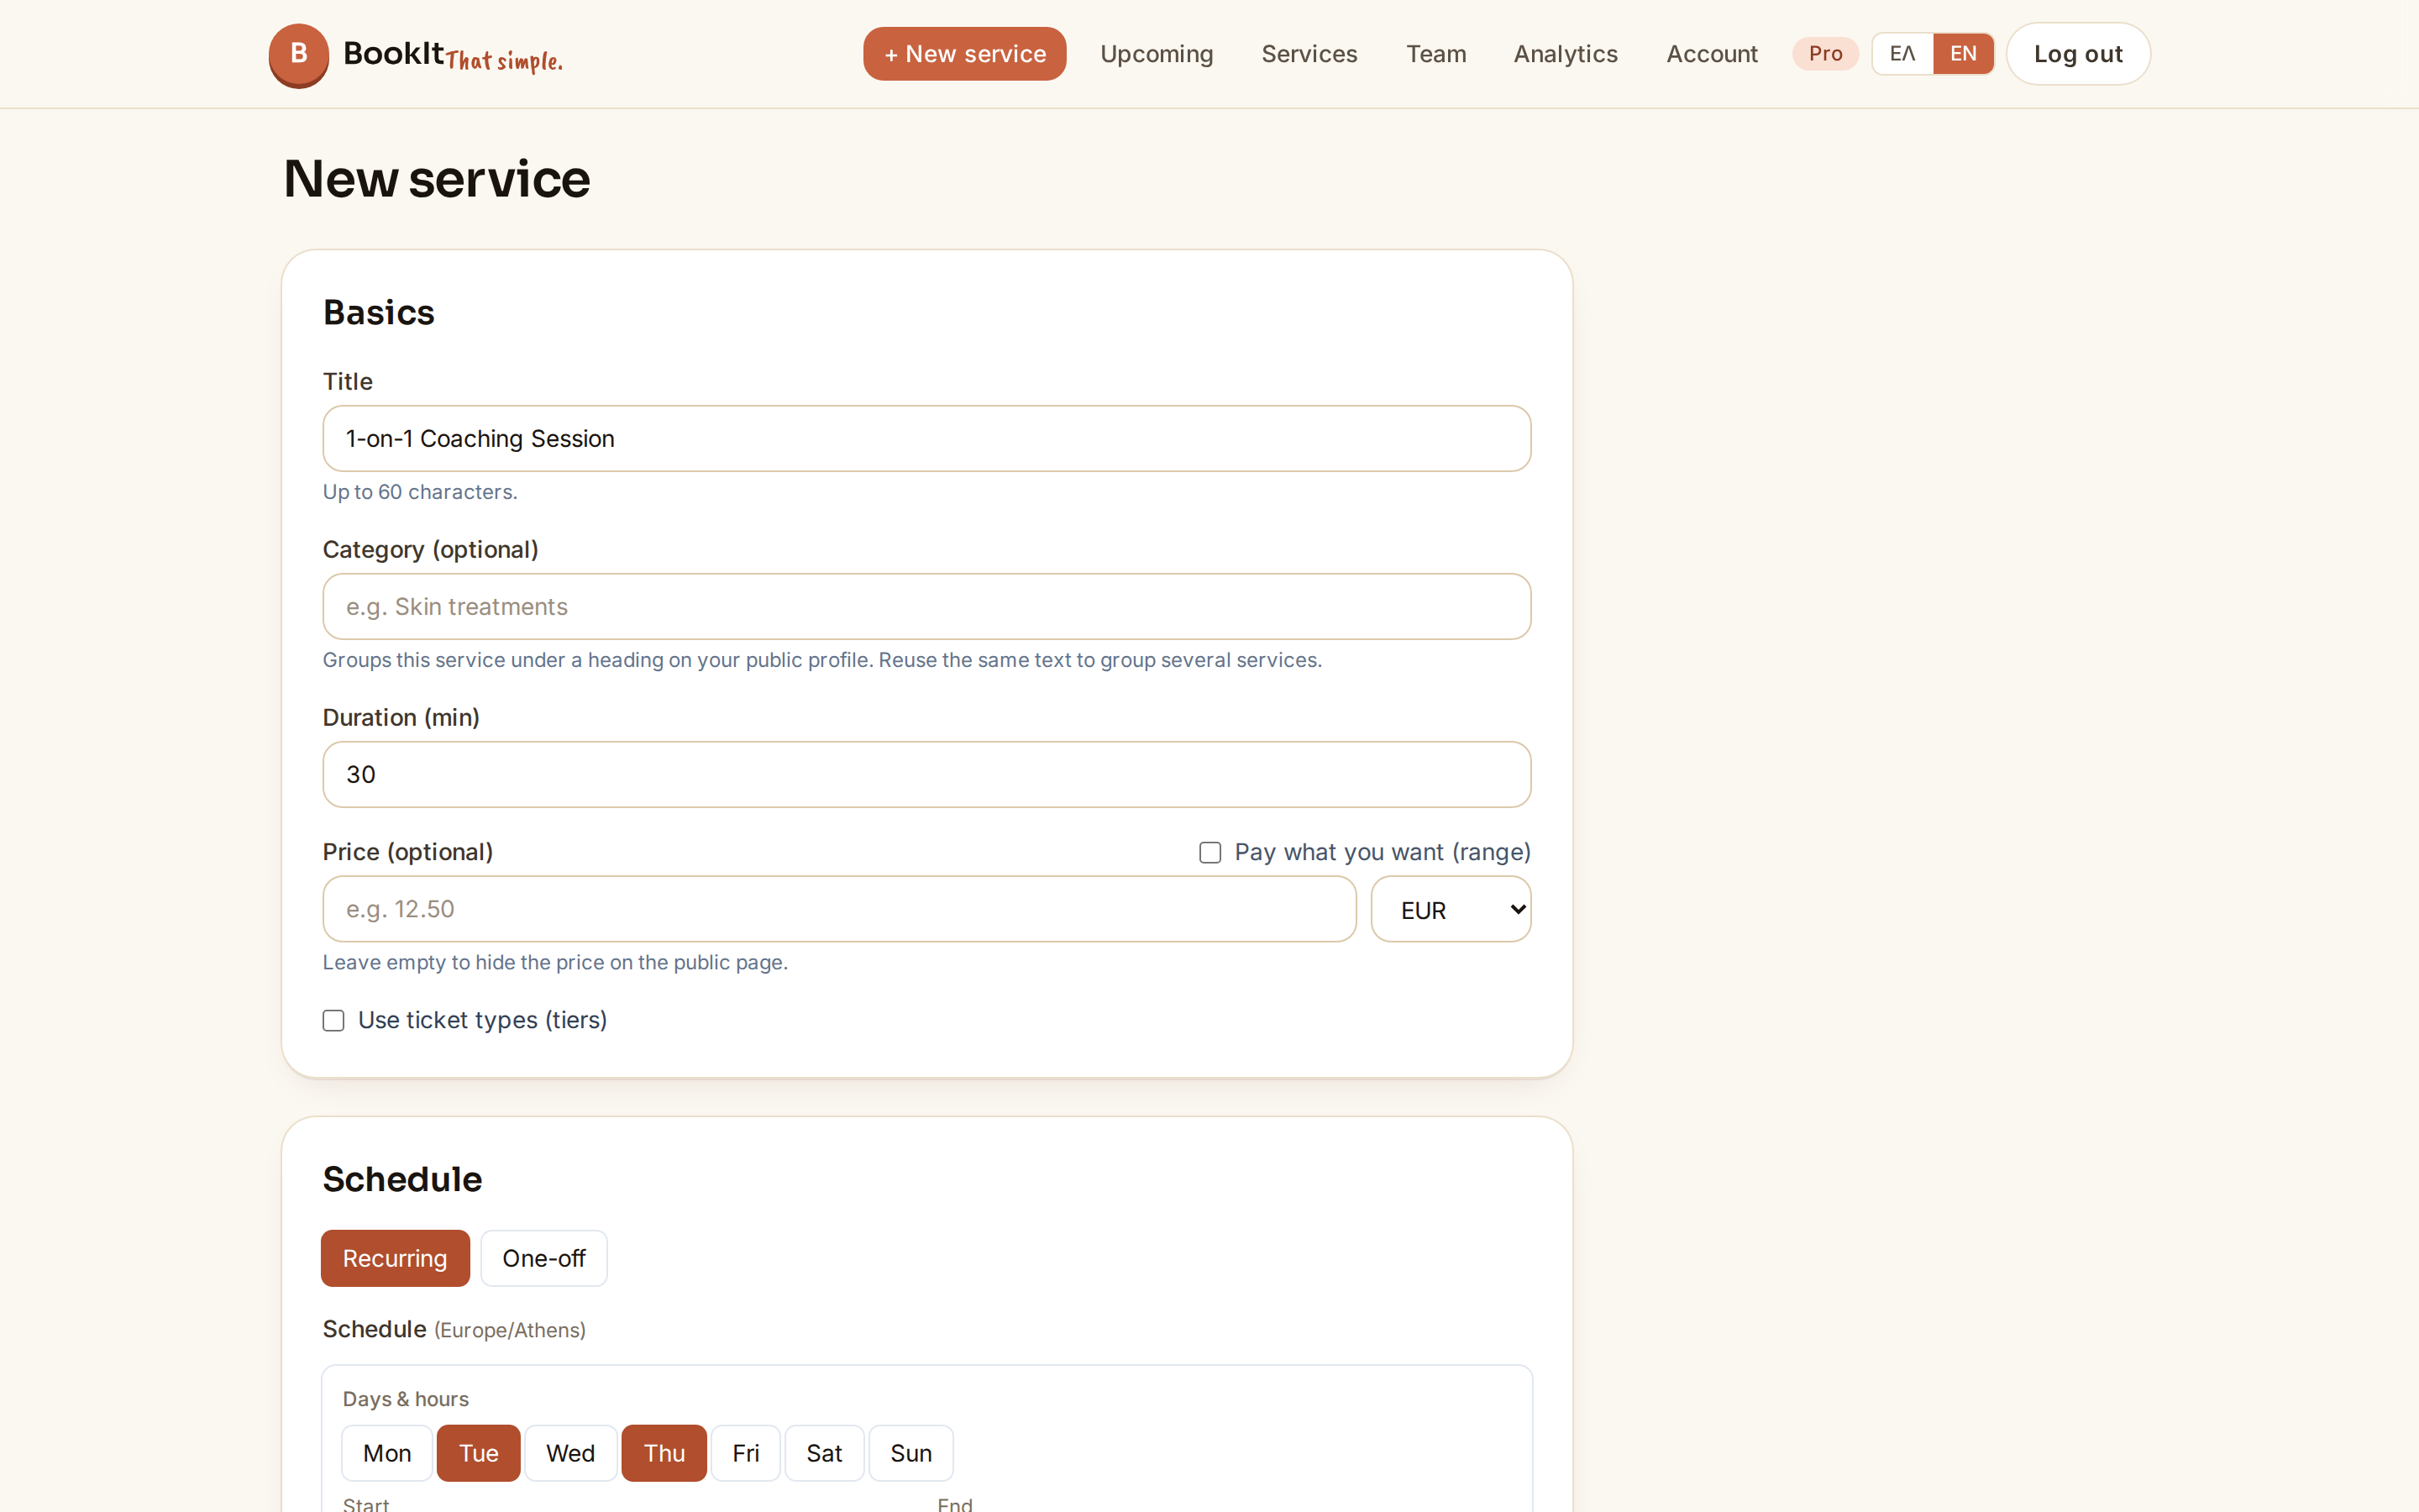Go to the Analytics nav item
This screenshot has width=2419, height=1512.
pos(1566,54)
